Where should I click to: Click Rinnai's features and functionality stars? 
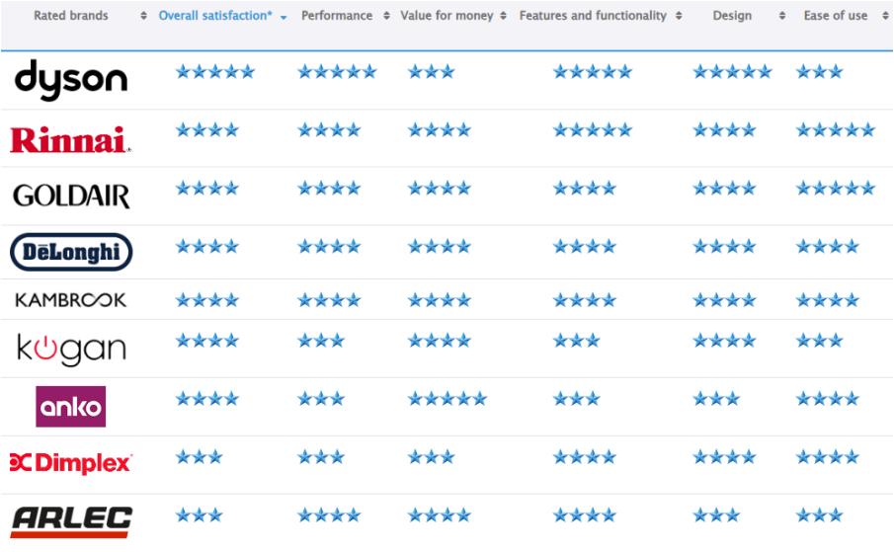[593, 130]
